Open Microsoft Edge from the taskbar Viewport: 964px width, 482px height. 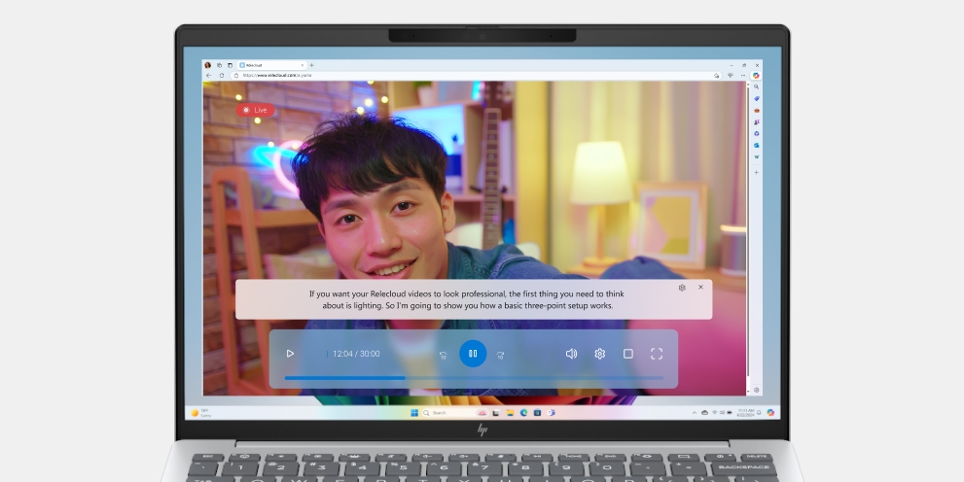pos(523,413)
